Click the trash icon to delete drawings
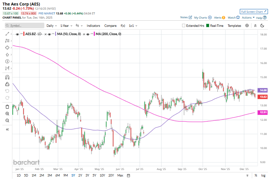Viewport: 269px width, 181px height. click(x=7, y=106)
